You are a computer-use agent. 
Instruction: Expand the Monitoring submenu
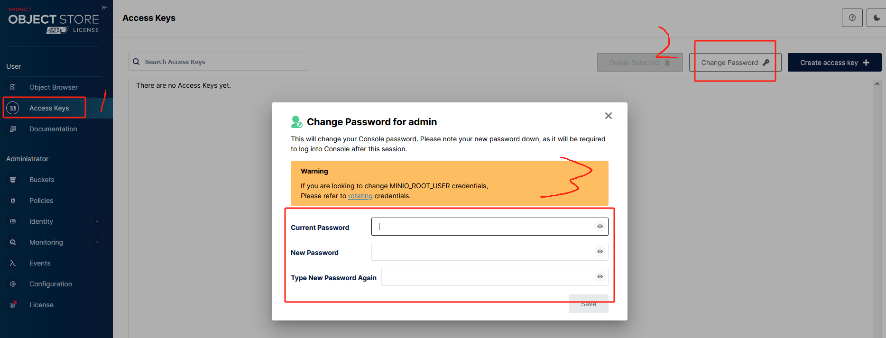pyautogui.click(x=97, y=242)
